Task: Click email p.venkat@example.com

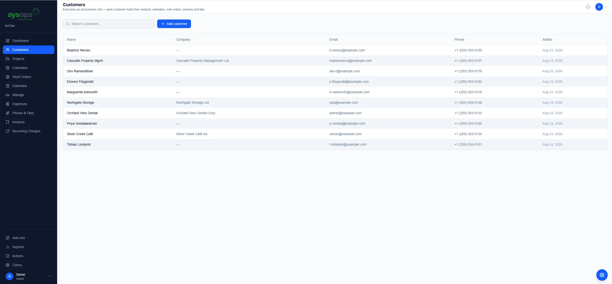Action: (347, 124)
